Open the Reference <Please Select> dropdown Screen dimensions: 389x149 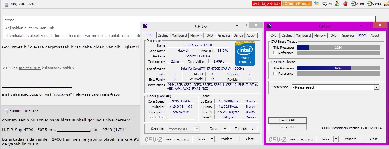(x=336, y=87)
